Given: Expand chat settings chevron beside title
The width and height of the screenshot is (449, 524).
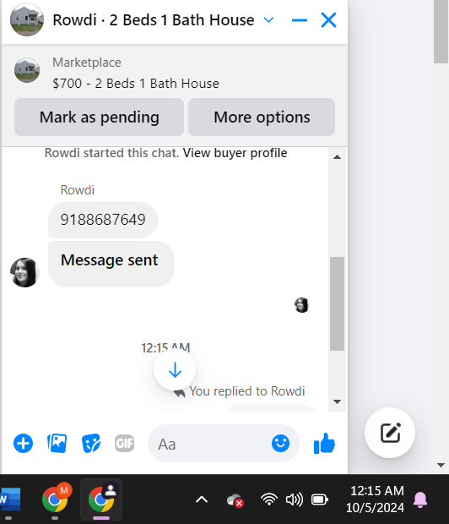Looking at the screenshot, I should 268,20.
